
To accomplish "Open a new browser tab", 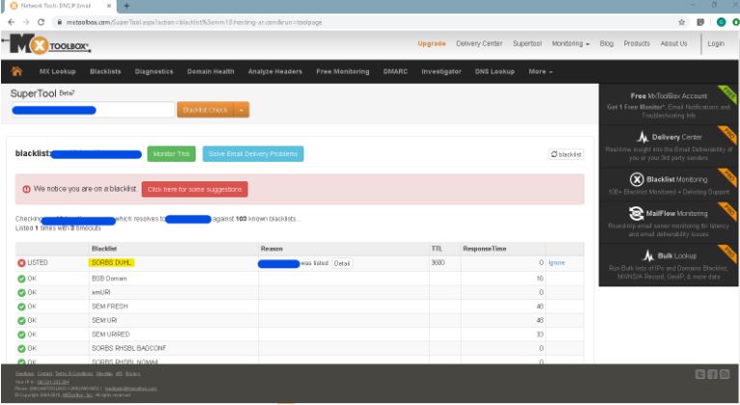I will pos(126,6).
